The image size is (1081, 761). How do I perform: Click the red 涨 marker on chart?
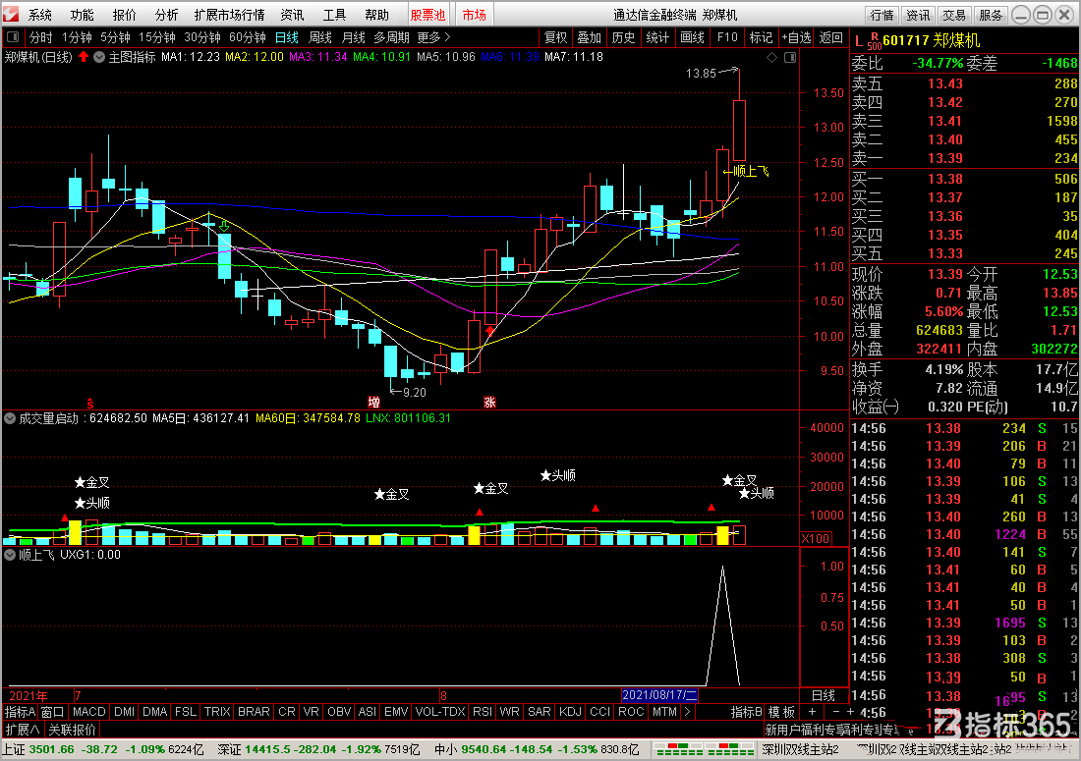click(x=489, y=403)
